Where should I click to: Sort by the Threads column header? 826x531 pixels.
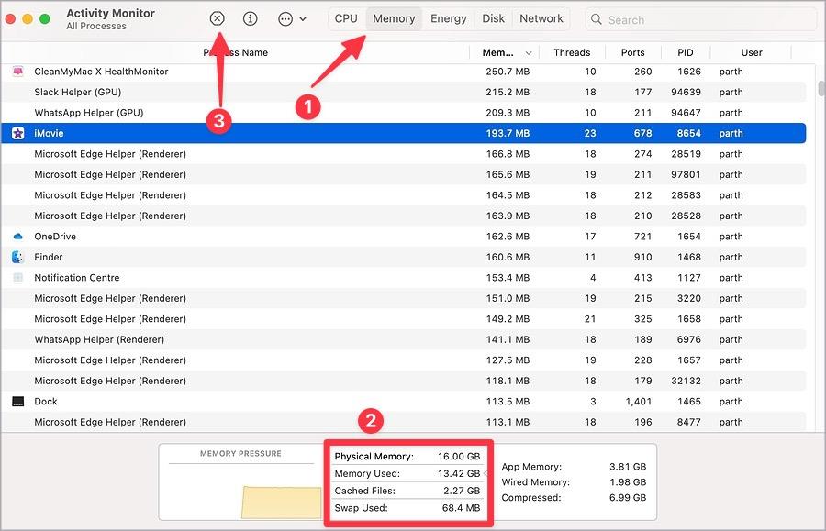point(572,52)
